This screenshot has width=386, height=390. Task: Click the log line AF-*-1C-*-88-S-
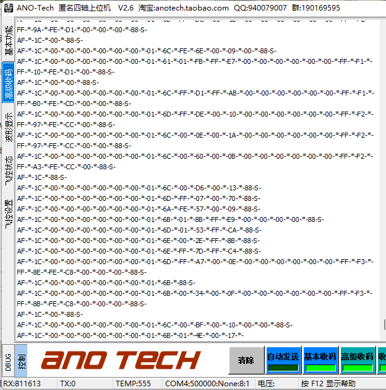click(x=41, y=177)
